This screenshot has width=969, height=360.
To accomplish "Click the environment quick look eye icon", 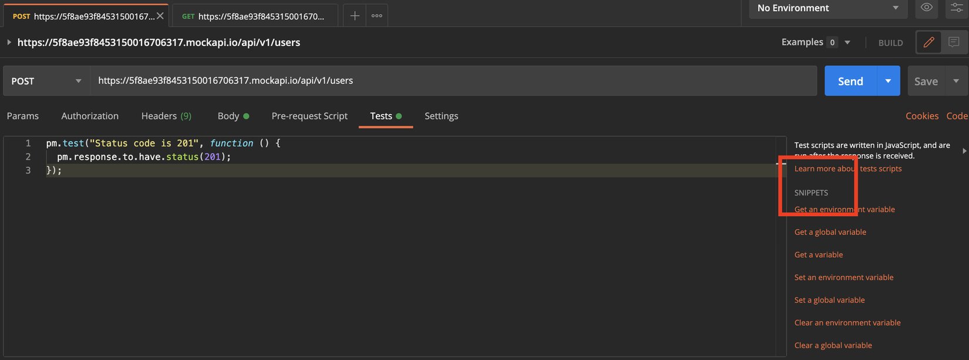I will click(927, 8).
